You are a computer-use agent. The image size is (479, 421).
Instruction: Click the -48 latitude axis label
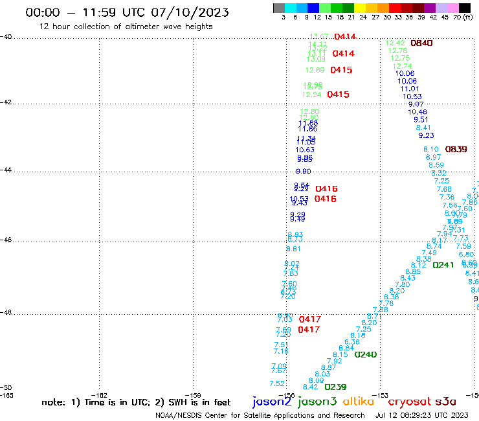pos(6,312)
